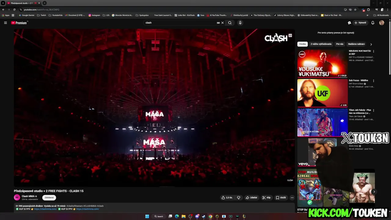
Task: Open the Sub Focus - Wildfire thumbnail
Action: (x=322, y=93)
